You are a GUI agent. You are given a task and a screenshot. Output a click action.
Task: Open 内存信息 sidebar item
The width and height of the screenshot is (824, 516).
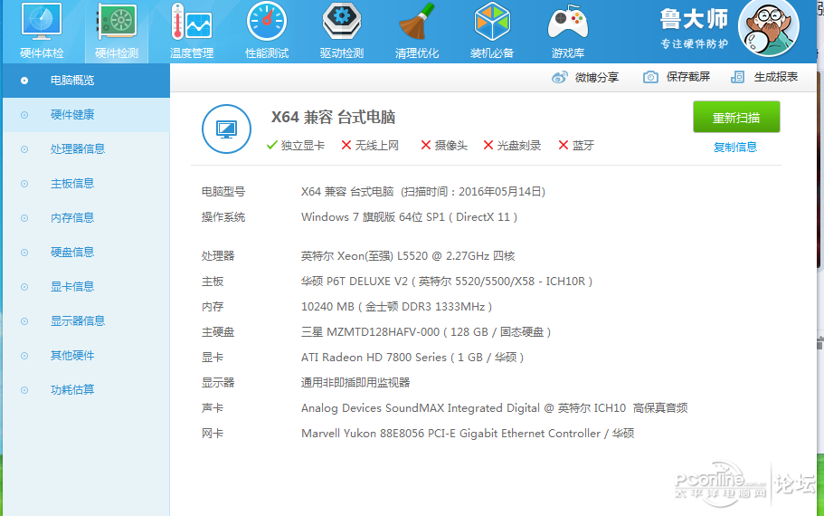coord(86,218)
